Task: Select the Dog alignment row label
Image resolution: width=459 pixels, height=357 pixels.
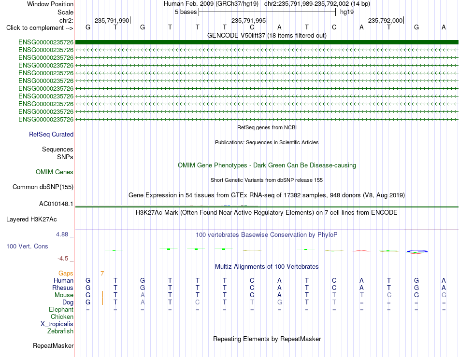Action: pos(68,302)
